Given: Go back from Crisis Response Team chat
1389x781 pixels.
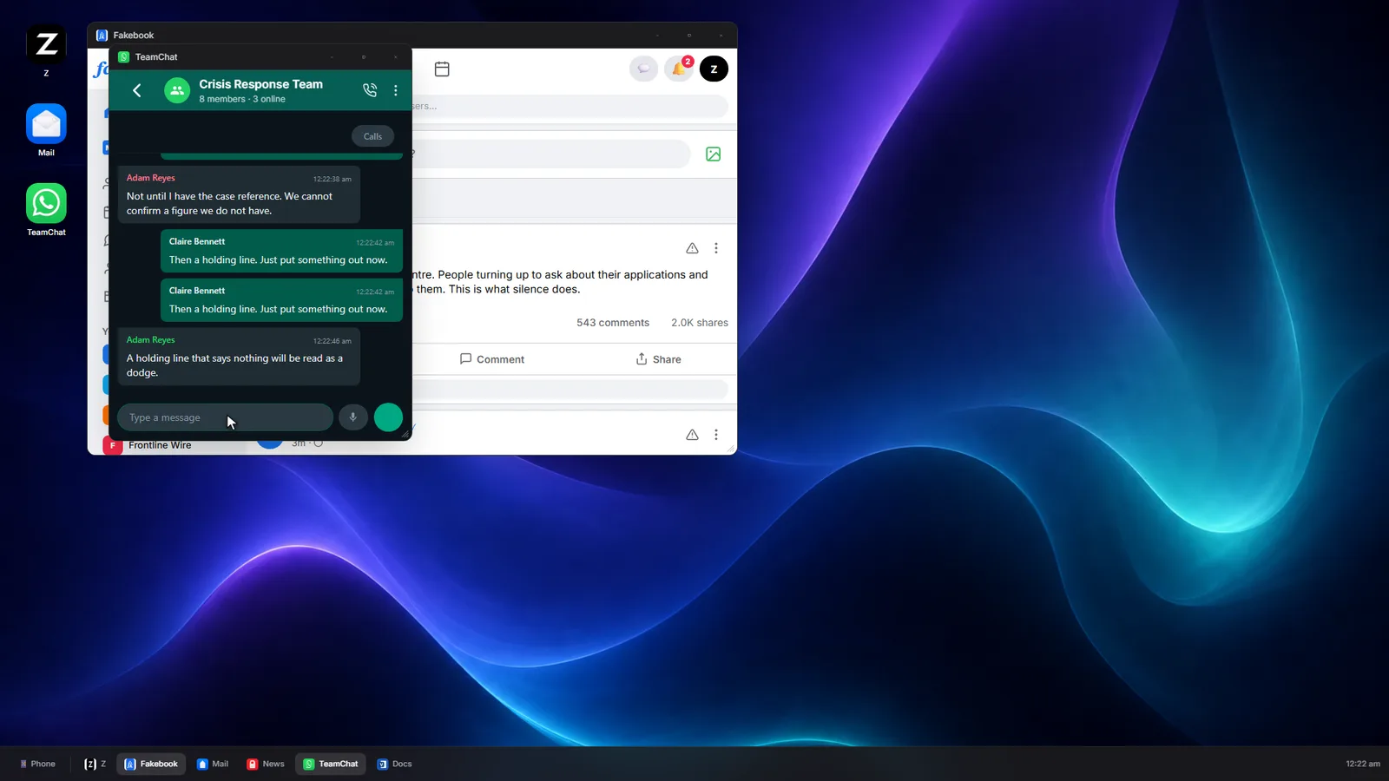Looking at the screenshot, I should coord(136,90).
